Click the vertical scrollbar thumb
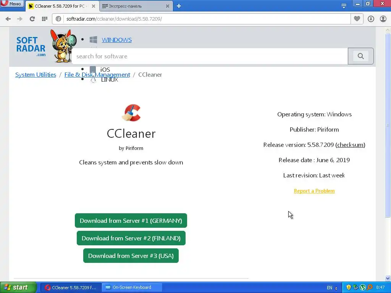This screenshot has height=293, width=391. coord(388,125)
